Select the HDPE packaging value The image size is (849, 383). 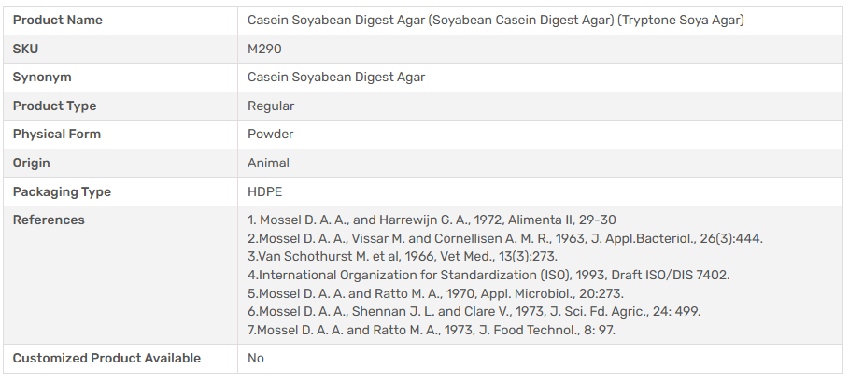pos(263,191)
